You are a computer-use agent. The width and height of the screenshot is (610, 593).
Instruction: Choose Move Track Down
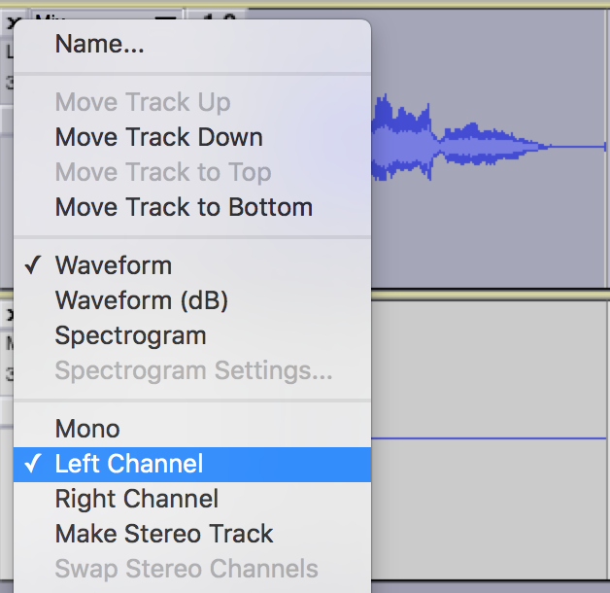point(158,137)
